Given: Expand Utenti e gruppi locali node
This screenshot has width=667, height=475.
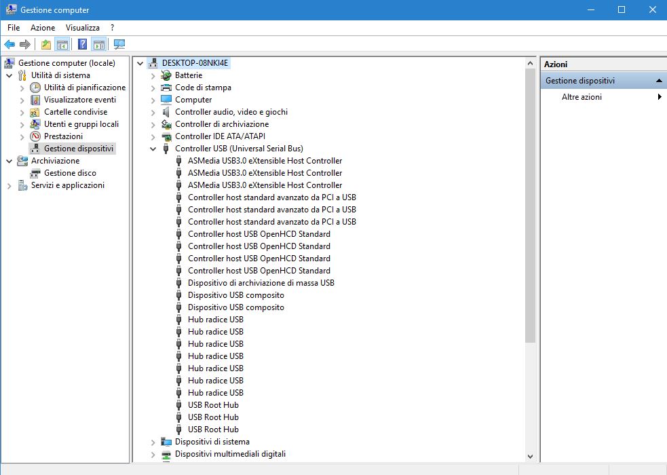Looking at the screenshot, I should coord(22,125).
